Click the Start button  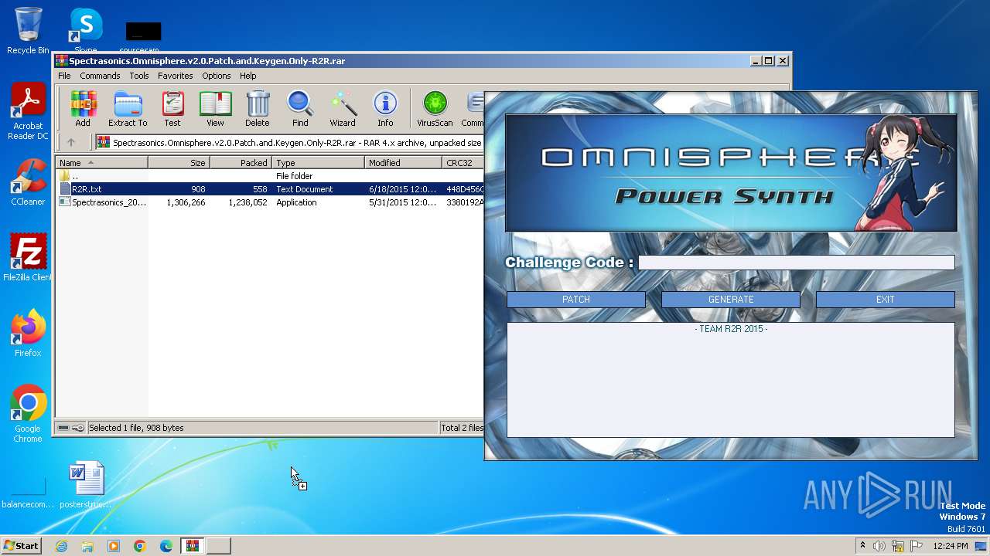tap(22, 546)
